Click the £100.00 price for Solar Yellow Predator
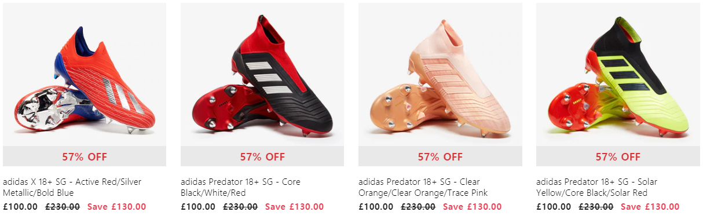Image resolution: width=703 pixels, height=219 pixels. pyautogui.click(x=554, y=206)
